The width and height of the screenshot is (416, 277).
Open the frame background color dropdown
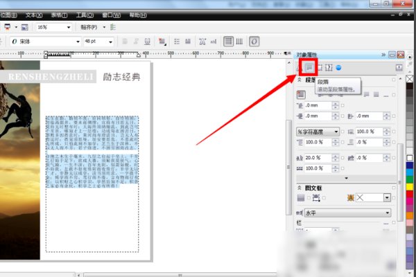click(387, 197)
